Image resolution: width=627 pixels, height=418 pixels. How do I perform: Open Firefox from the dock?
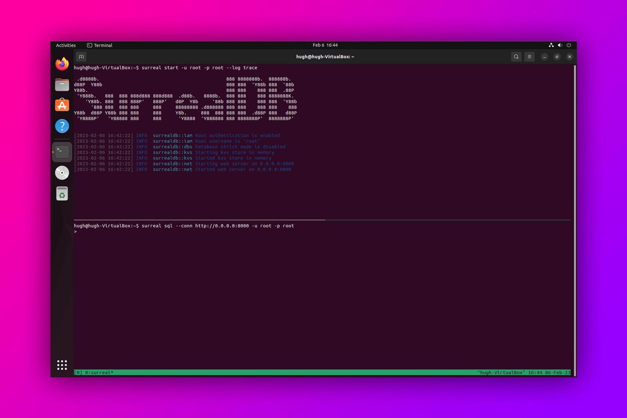[x=62, y=64]
